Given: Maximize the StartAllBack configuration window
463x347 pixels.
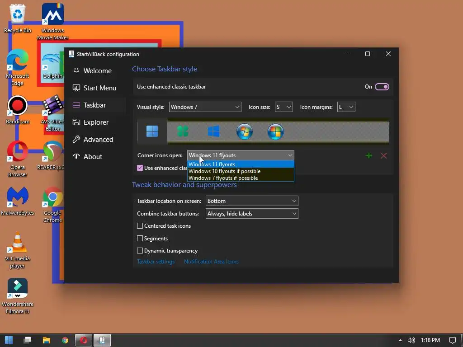Looking at the screenshot, I should (x=368, y=54).
